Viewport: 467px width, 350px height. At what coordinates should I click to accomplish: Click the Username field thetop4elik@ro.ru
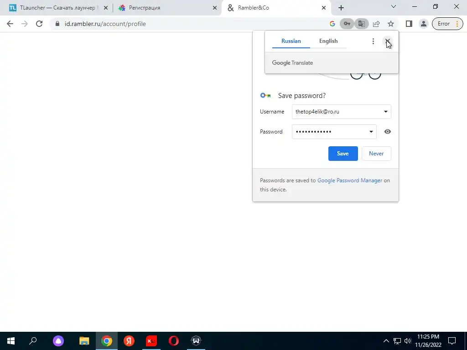tap(341, 112)
